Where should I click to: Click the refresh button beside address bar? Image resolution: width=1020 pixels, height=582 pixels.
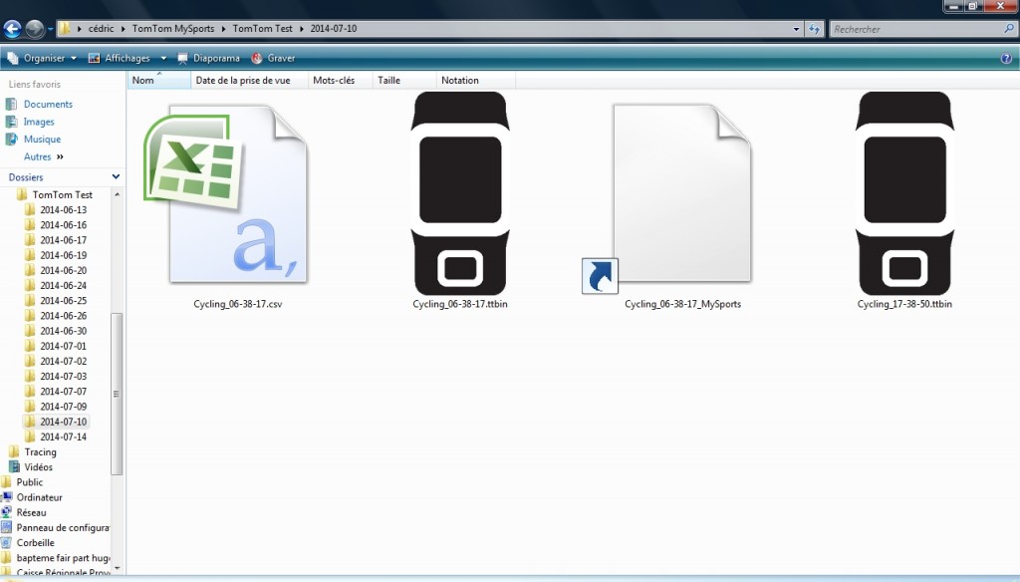coord(815,29)
